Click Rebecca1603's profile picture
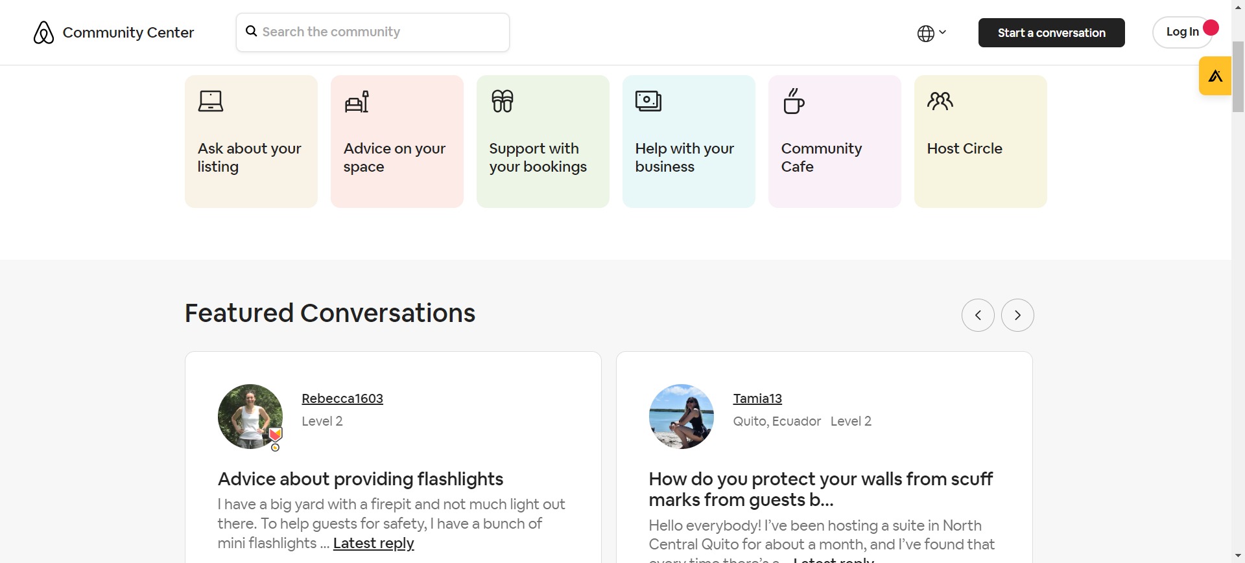Image resolution: width=1245 pixels, height=563 pixels. coord(250,417)
